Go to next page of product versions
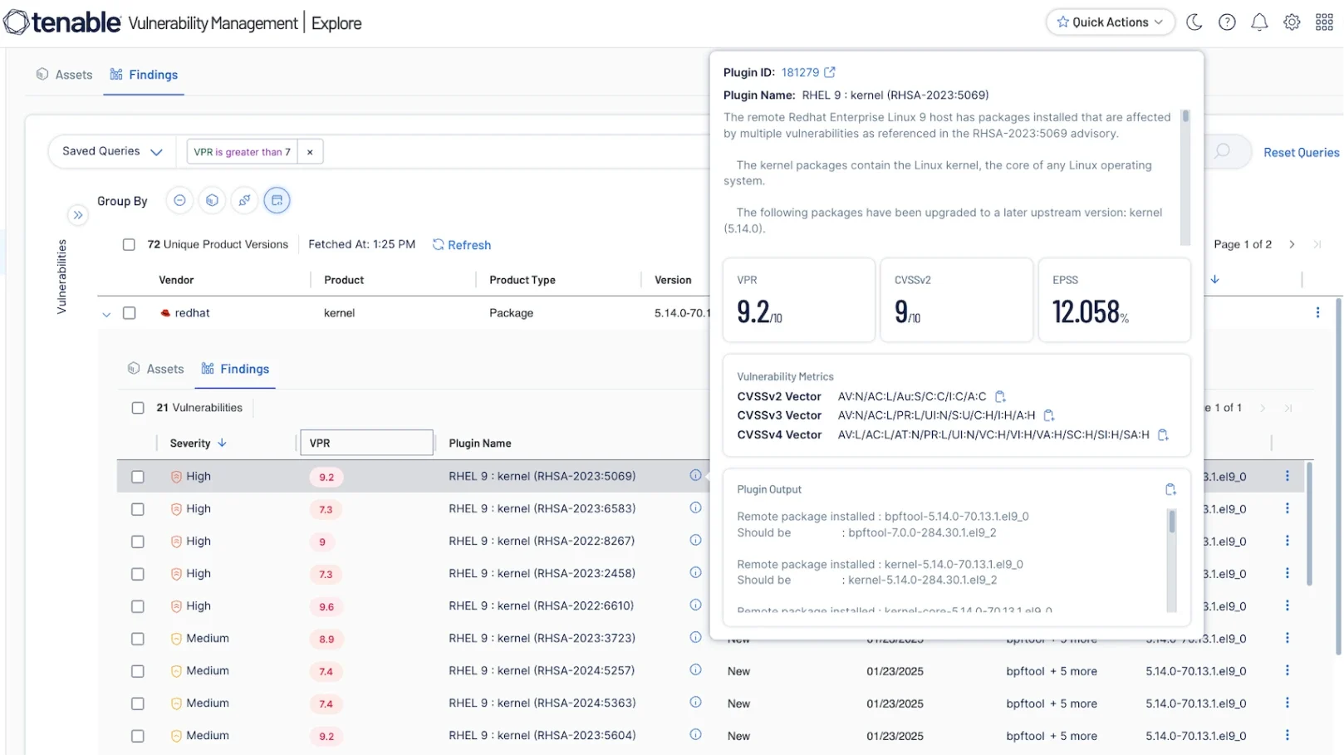The image size is (1344, 755). coord(1292,244)
